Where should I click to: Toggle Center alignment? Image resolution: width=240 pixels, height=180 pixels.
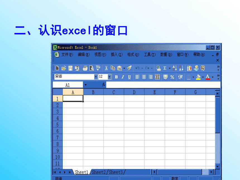tap(144, 77)
